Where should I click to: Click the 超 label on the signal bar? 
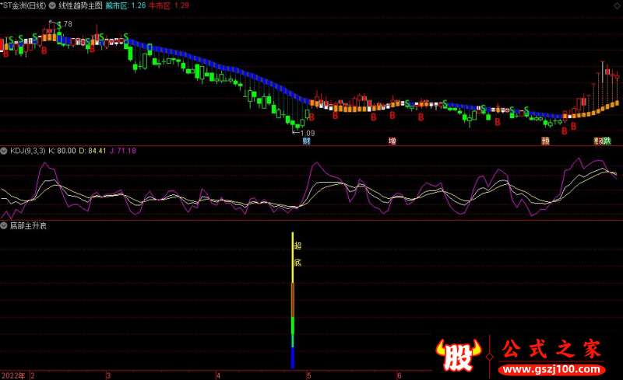297,246
